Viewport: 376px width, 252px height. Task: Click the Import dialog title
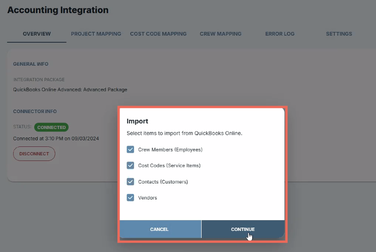coord(137,121)
